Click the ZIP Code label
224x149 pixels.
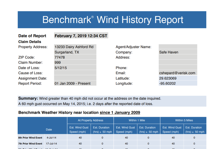(26, 57)
